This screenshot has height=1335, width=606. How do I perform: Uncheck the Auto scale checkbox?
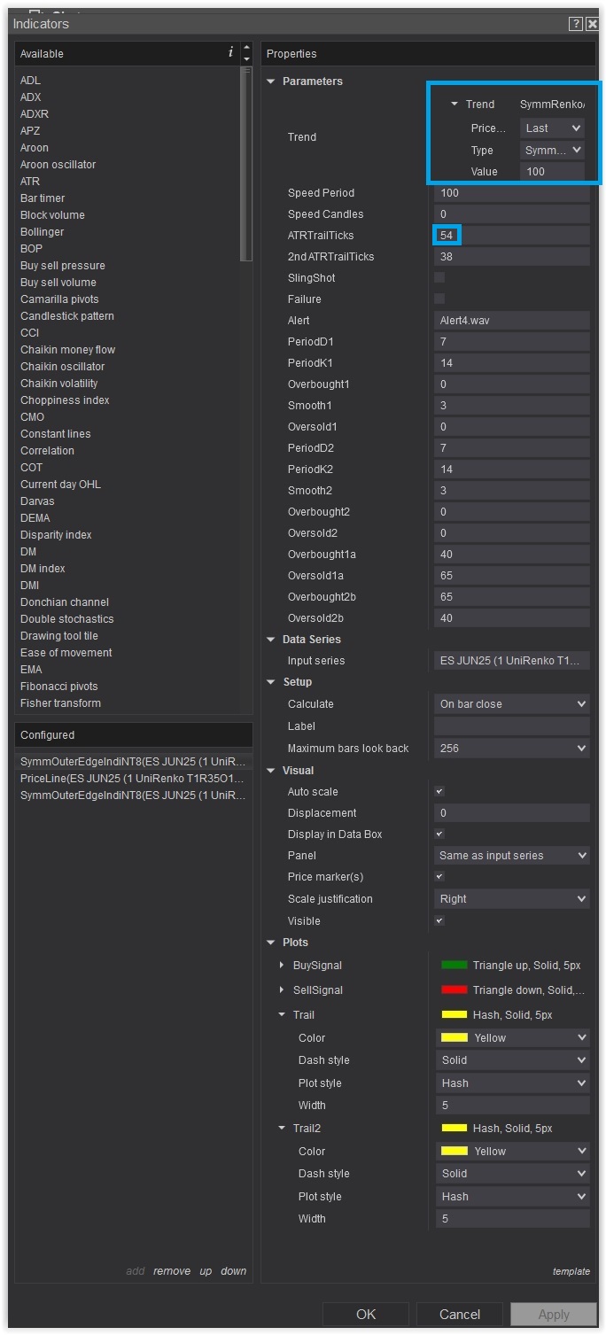click(439, 792)
